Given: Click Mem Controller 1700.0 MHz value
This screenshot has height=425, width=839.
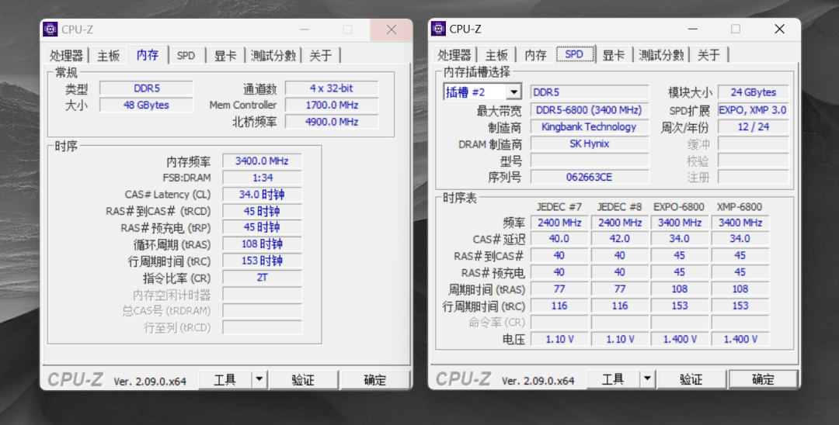Looking at the screenshot, I should coord(332,105).
